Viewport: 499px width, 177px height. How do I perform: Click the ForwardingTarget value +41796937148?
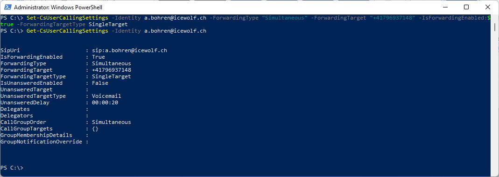click(x=112, y=70)
